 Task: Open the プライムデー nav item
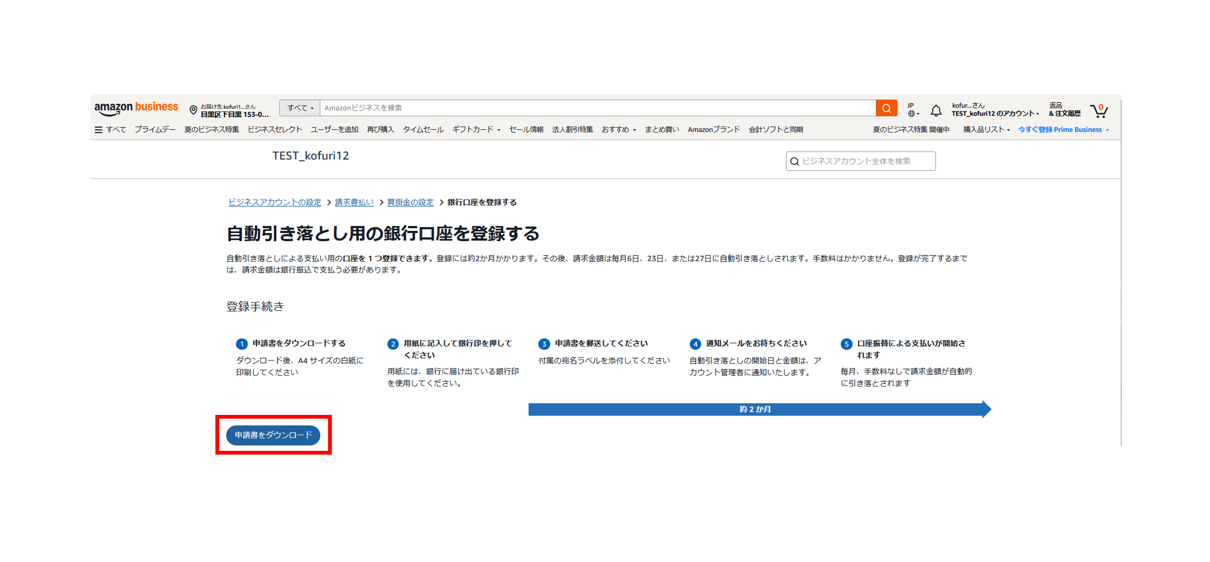(155, 130)
